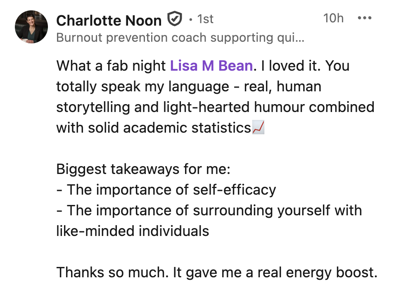The height and width of the screenshot is (293, 394).
Task: Click the "like-minded individuals" text
Action: coord(133,231)
